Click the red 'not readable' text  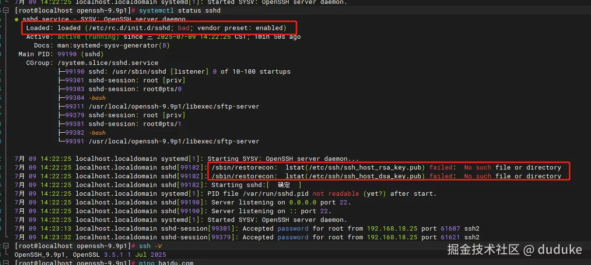[336, 194]
